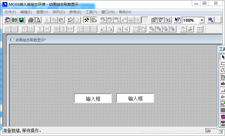The image size is (225, 136).
Task: Click the ungroup objects icon
Action: (143, 29)
